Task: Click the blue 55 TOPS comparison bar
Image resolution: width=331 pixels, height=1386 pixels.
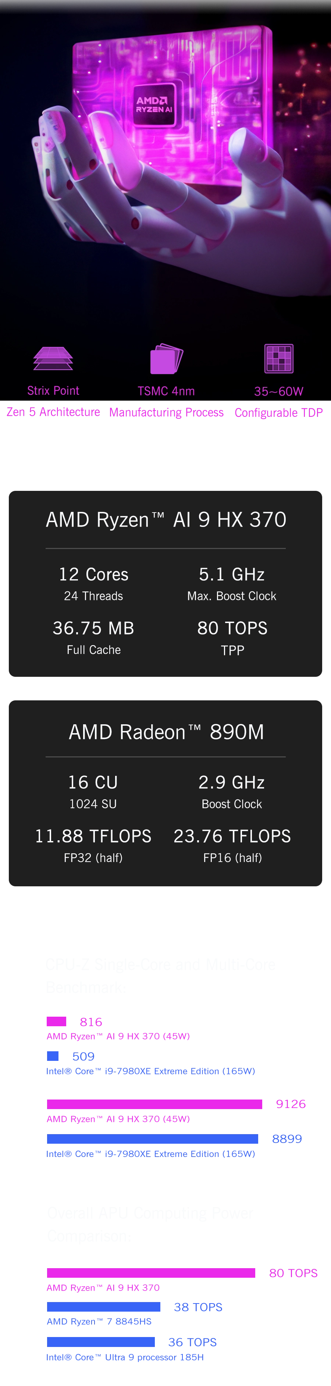Action: pos(104,1308)
